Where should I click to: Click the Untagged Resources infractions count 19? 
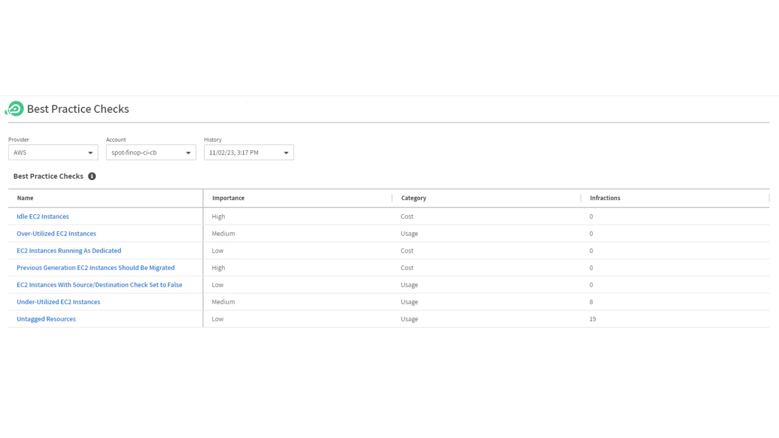coord(592,319)
